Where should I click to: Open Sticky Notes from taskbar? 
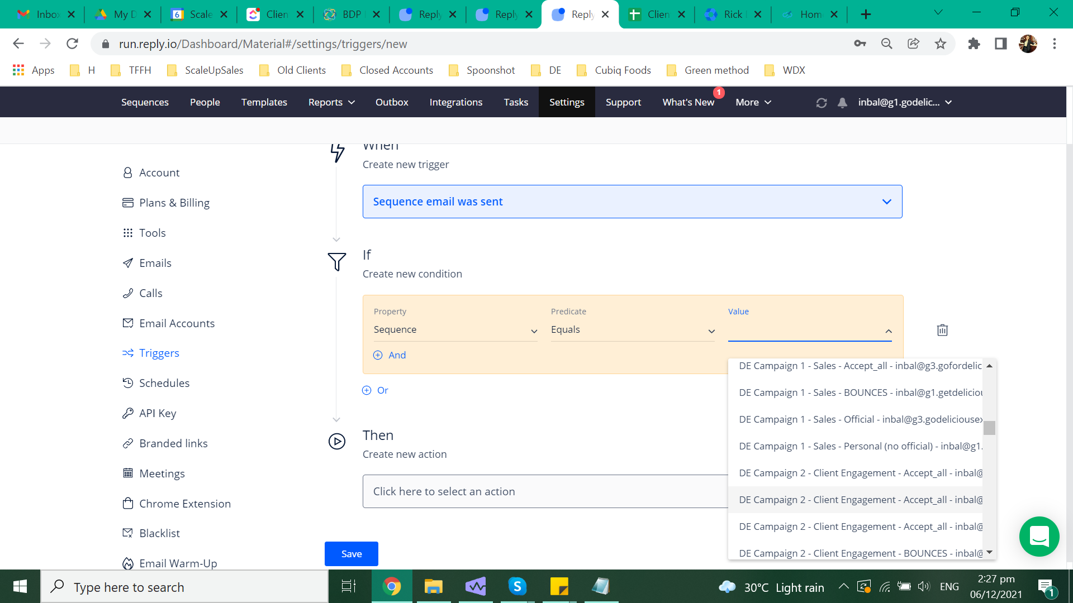[559, 586]
